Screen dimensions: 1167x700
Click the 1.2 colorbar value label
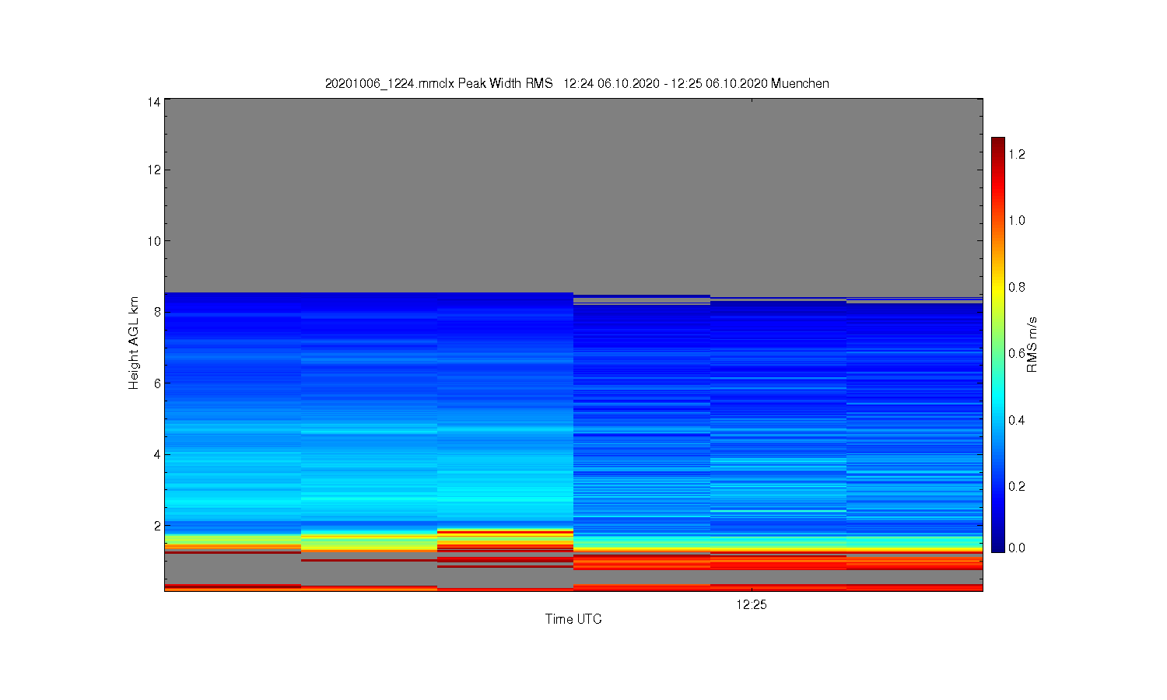tap(1017, 154)
